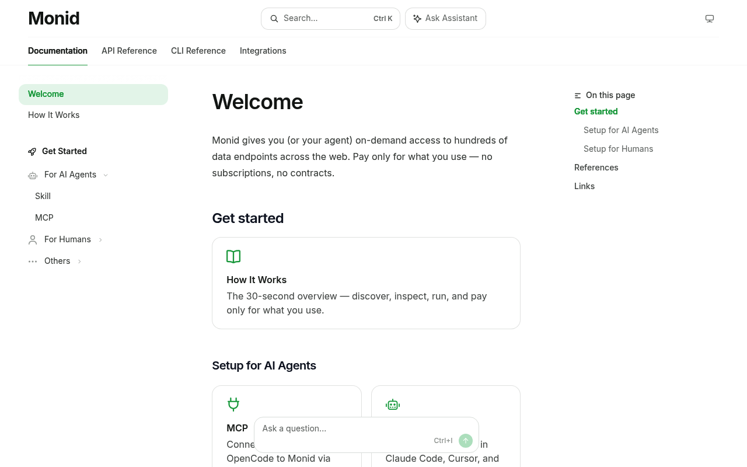Click the search magnifier icon
747x467 pixels.
coord(274,19)
